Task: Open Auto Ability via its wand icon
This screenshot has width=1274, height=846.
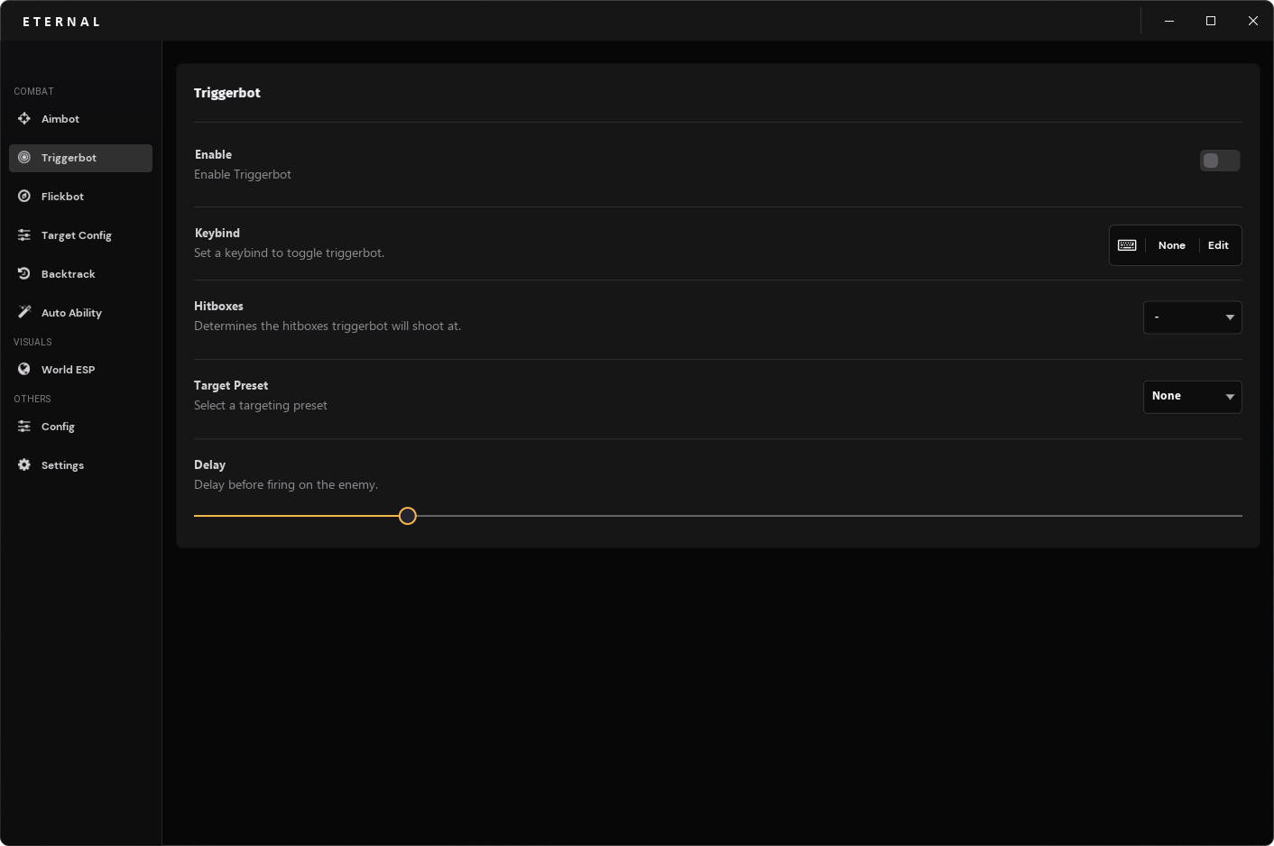Action: 24,312
